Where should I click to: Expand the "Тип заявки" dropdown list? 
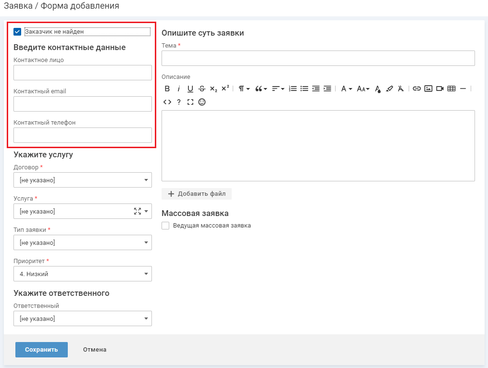tap(83, 242)
